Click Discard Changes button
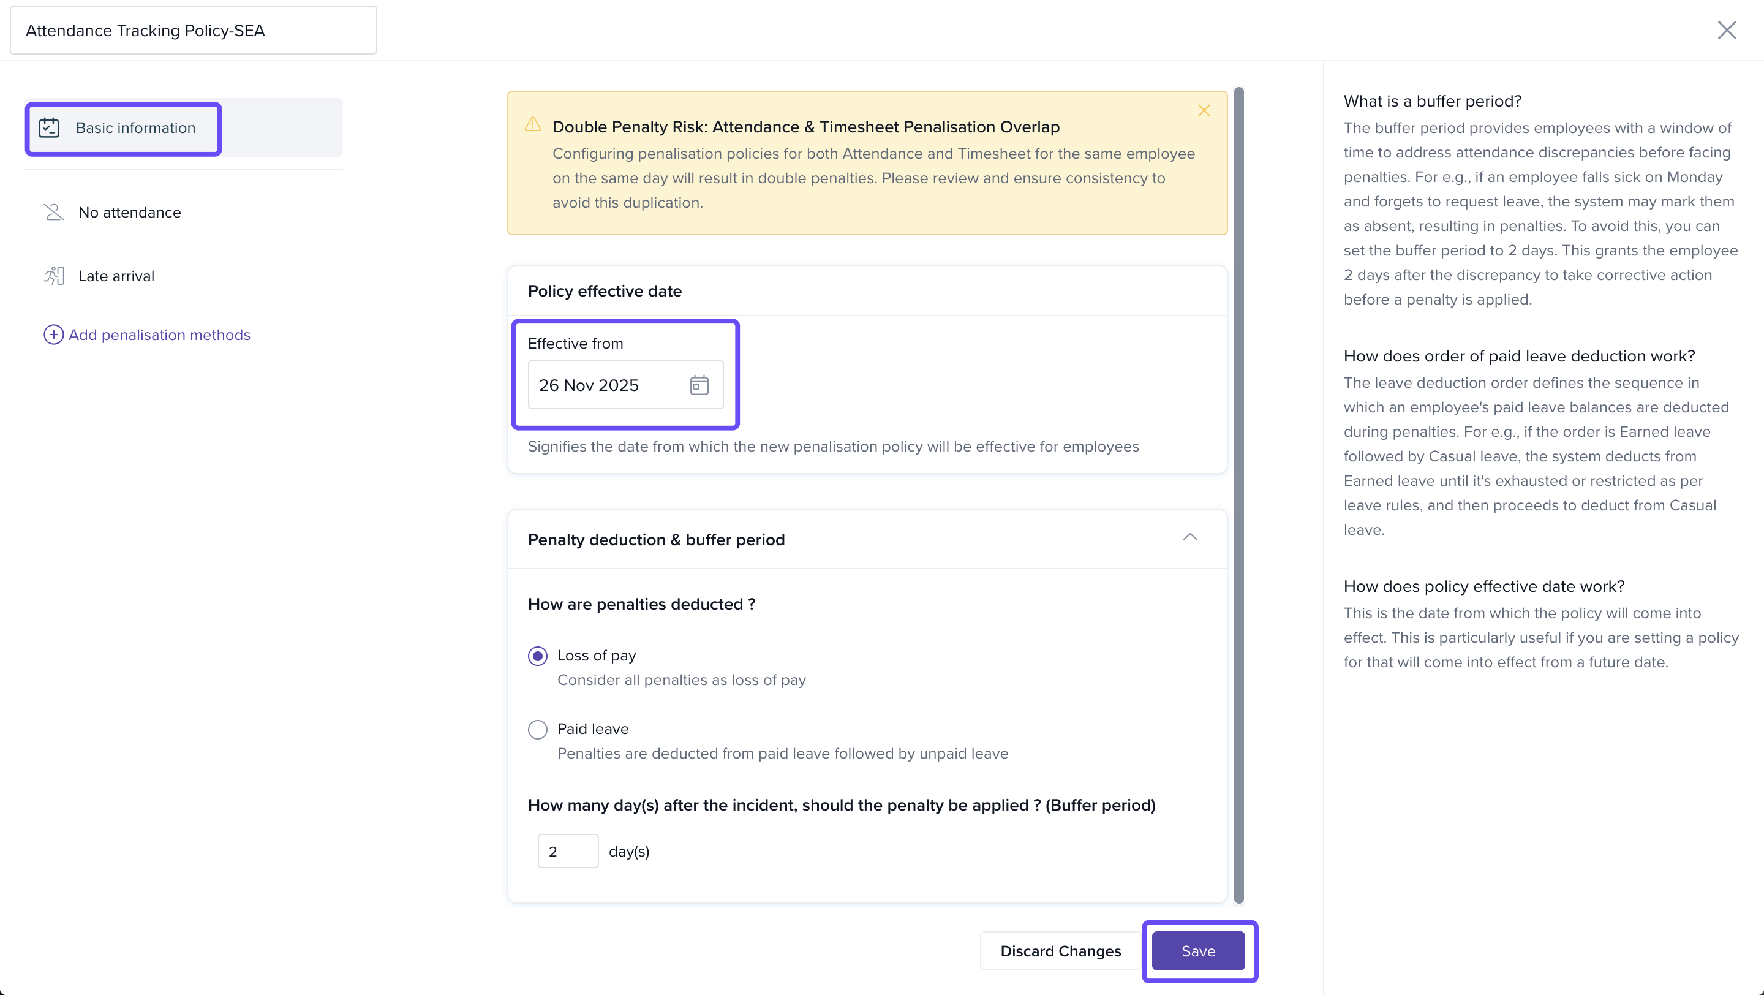The width and height of the screenshot is (1764, 995). 1060,951
